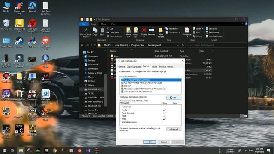
Task: Click Invert selection in the ribbon
Action: (214, 36)
